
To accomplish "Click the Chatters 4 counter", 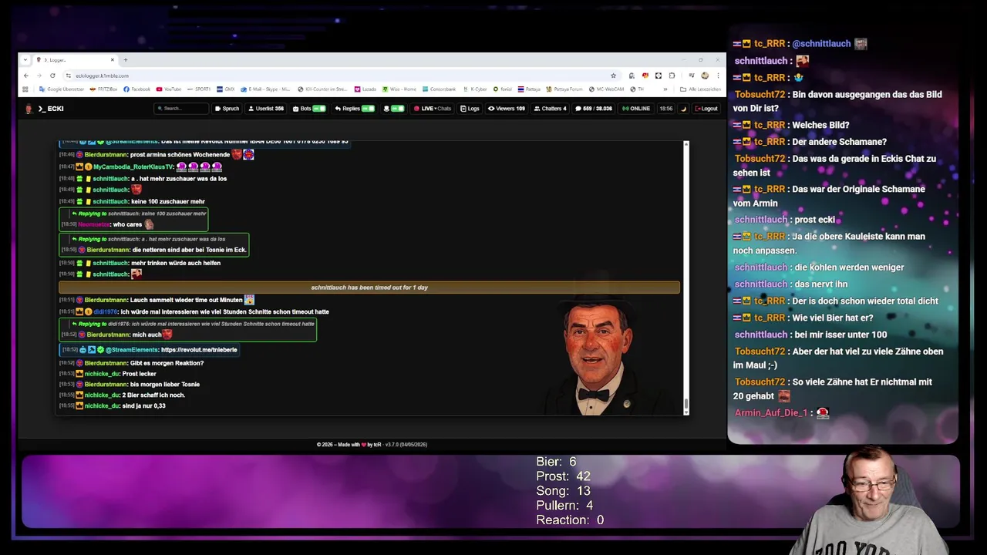I will 550,109.
